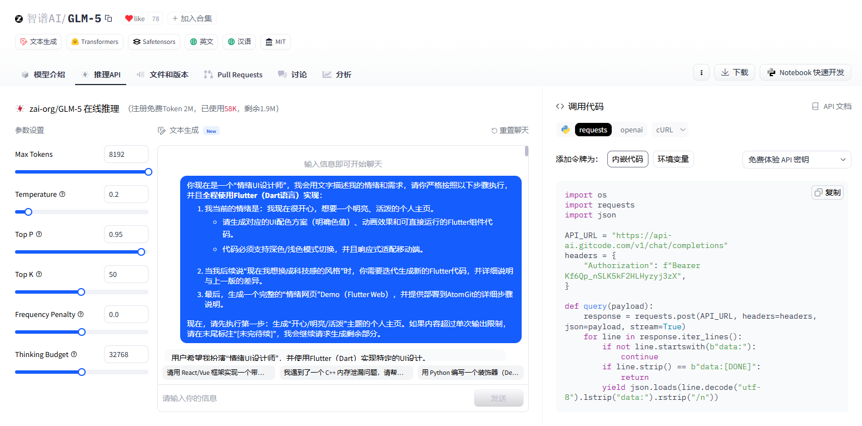Click the Temperature slider handle

click(28, 212)
